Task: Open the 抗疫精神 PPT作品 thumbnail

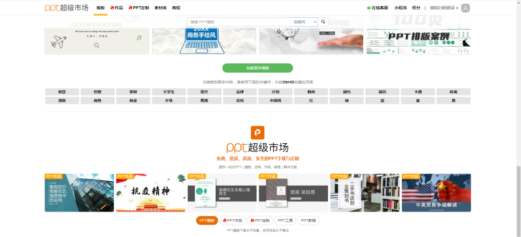Action: [151, 193]
